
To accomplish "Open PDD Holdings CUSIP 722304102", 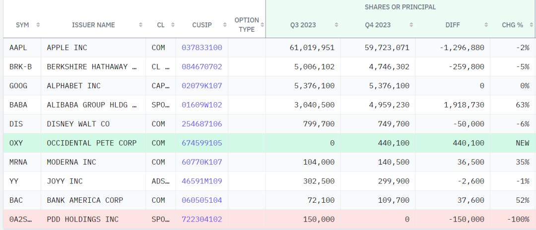I will [201, 219].
